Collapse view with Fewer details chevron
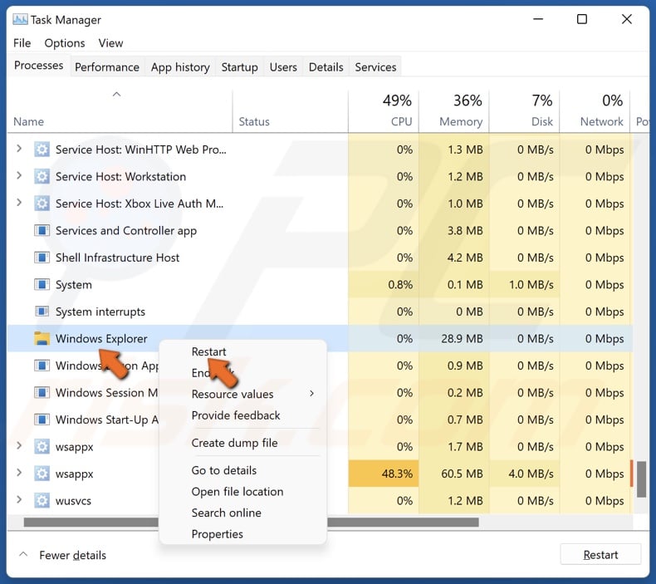Image resolution: width=656 pixels, height=584 pixels. 23,554
